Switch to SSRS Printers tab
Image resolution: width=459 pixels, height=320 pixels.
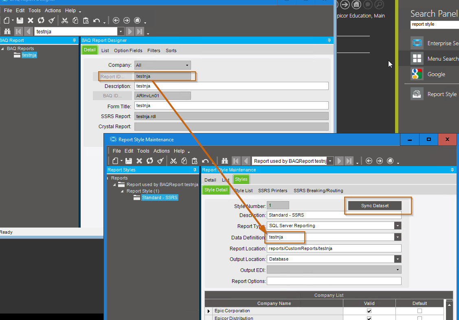click(x=272, y=191)
